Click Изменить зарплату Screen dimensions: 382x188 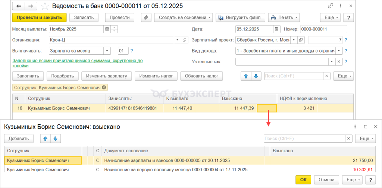point(106,76)
